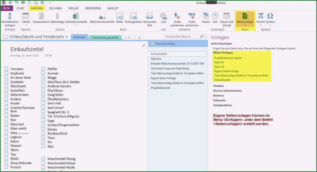This screenshot has width=317, height=172.
Task: Expand the page to full view
Action: 144,45
